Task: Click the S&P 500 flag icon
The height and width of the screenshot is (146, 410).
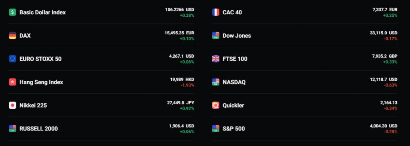Action: [x=216, y=128]
